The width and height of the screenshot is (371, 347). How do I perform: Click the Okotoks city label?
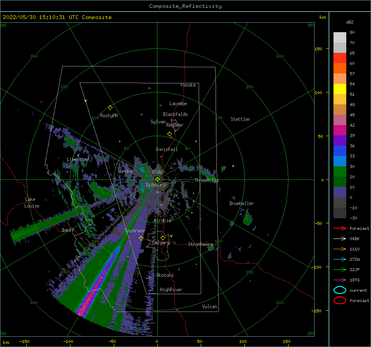pyautogui.click(x=165, y=275)
